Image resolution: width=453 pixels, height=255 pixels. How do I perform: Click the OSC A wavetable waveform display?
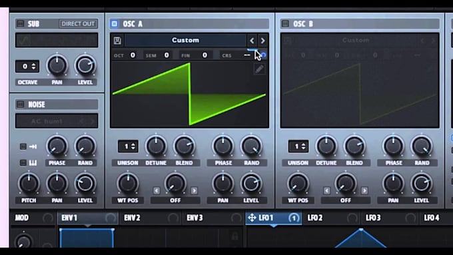[189, 94]
